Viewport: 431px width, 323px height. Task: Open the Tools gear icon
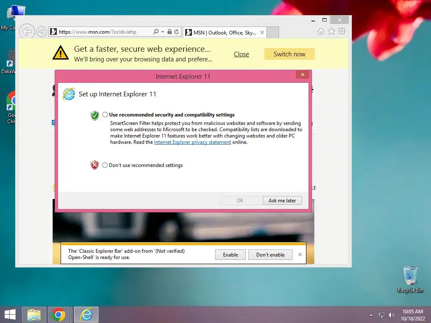click(342, 31)
